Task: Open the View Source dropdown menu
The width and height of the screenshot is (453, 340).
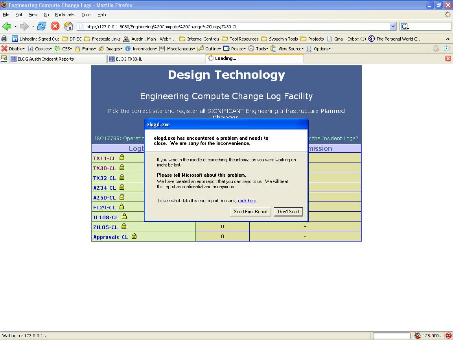Action: [x=287, y=48]
